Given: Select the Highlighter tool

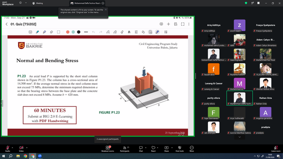Looking at the screenshot, I should (44, 32).
